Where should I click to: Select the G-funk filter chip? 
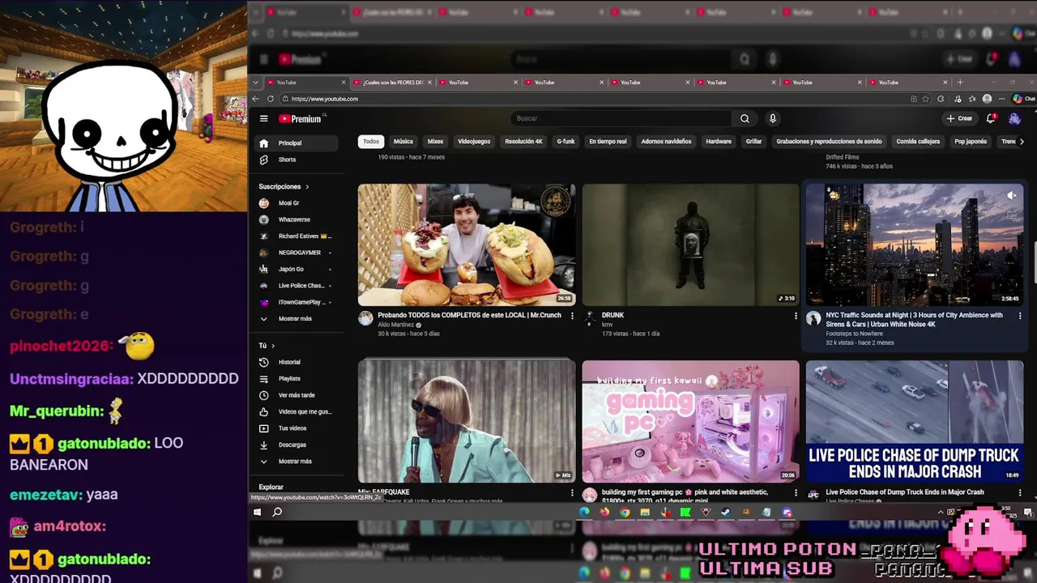(565, 142)
